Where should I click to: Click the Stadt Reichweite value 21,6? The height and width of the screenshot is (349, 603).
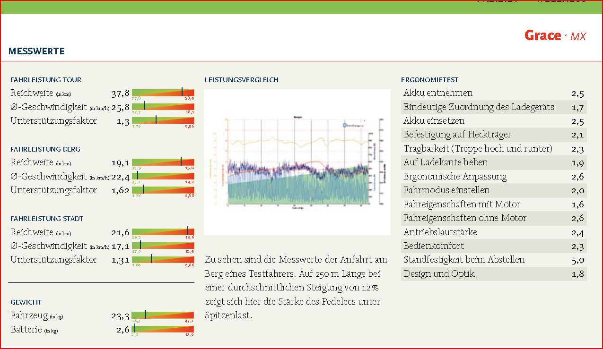click(x=121, y=232)
